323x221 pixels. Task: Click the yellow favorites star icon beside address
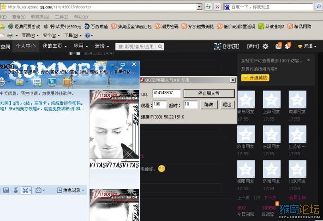pos(3,7)
